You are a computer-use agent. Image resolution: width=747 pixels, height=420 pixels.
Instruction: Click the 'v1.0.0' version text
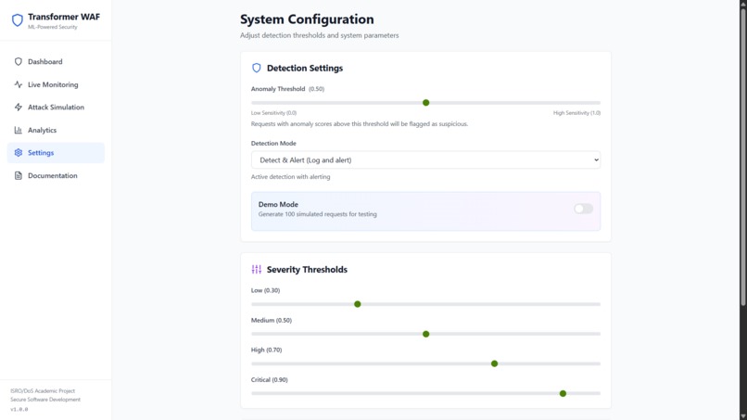click(19, 409)
